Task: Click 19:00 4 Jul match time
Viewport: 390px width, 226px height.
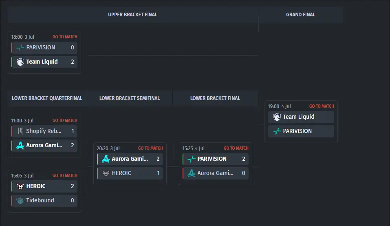Action: 279,106
